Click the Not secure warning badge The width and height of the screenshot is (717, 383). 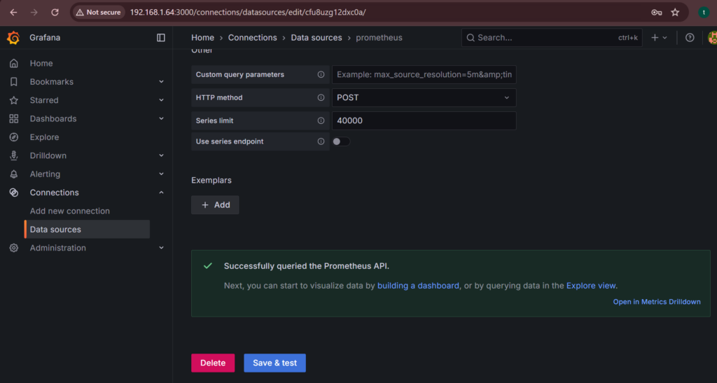point(98,13)
